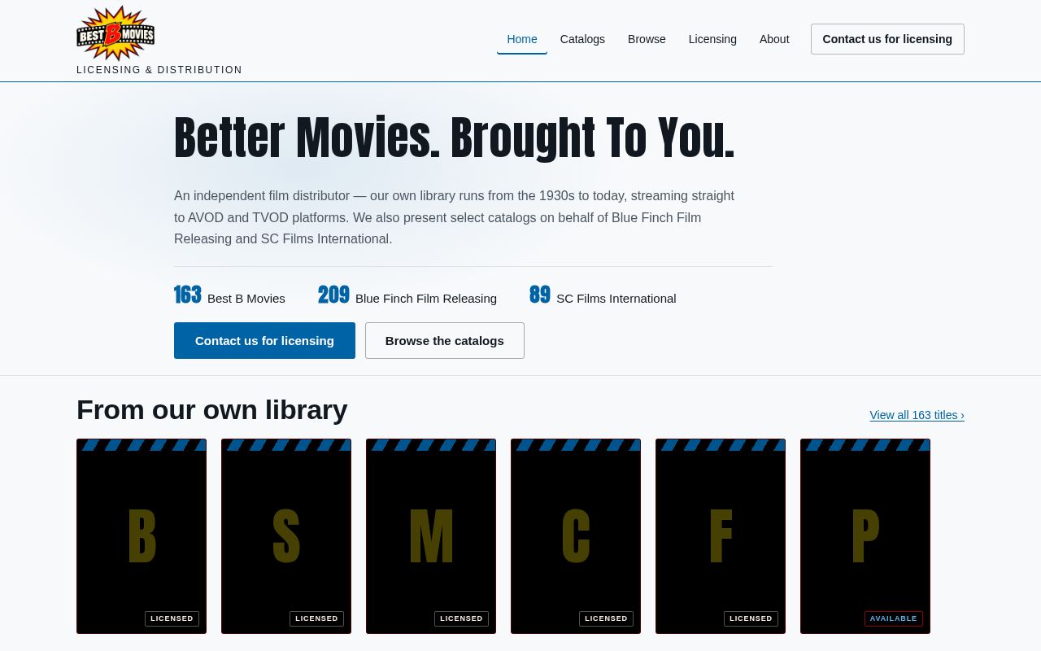Click the 163 Best B Movies stat

pos(229,295)
